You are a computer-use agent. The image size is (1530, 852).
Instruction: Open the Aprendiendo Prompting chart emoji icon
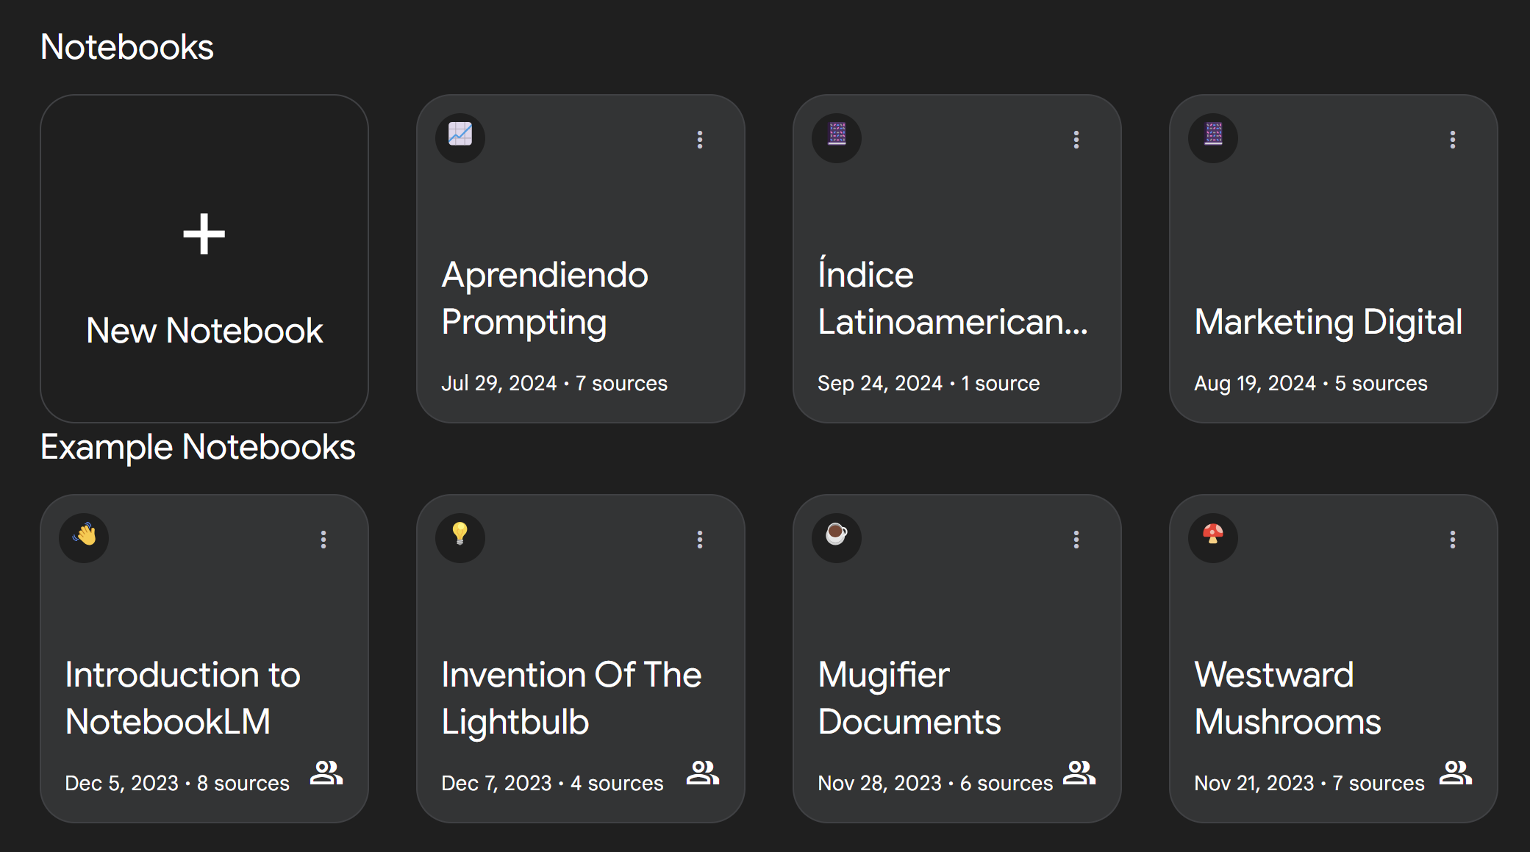tap(460, 137)
